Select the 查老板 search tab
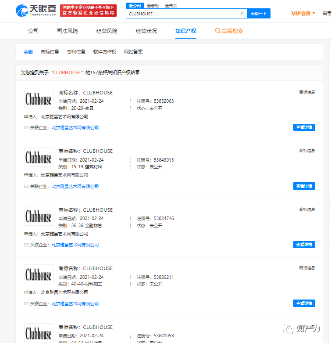The height and width of the screenshot is (343, 331). (x=153, y=6)
